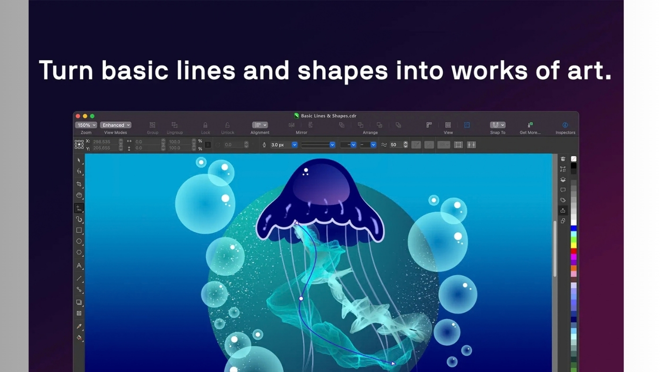Click the Ungroup objects icon
Viewport: 661px width, 372px height.
(174, 125)
